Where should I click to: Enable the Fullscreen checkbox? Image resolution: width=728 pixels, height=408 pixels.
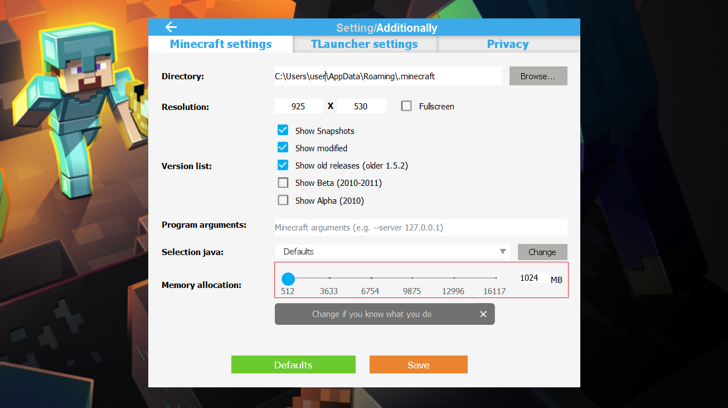(406, 105)
